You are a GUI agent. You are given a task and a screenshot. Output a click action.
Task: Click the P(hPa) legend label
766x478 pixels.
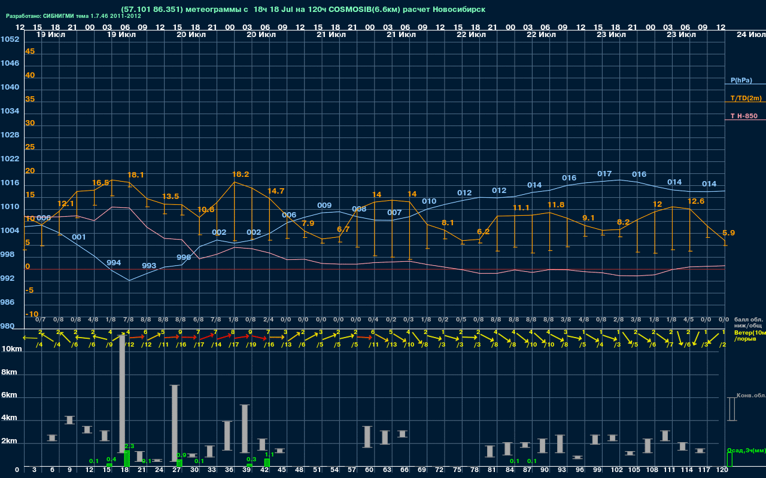[x=741, y=80]
